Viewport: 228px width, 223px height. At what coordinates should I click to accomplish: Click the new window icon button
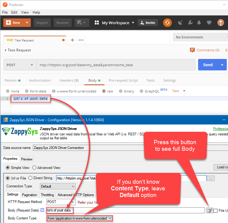tap(82, 23)
